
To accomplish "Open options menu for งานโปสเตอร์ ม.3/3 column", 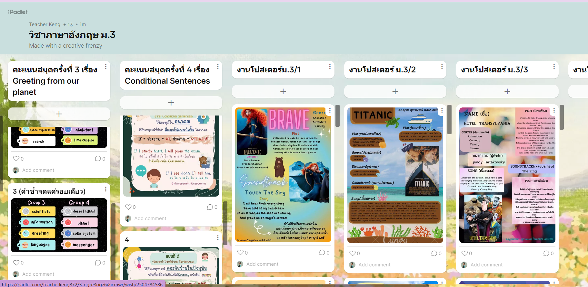I will point(554,66).
